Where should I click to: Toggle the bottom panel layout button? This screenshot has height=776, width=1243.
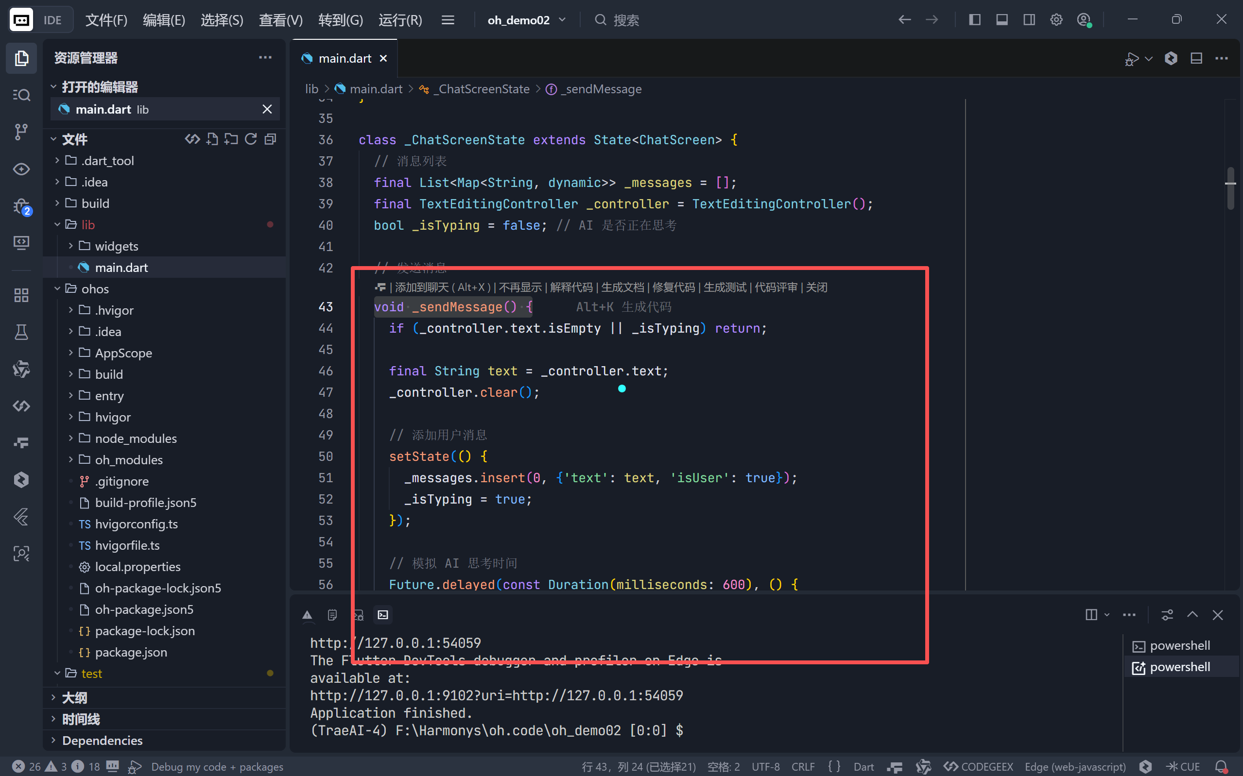point(1001,20)
